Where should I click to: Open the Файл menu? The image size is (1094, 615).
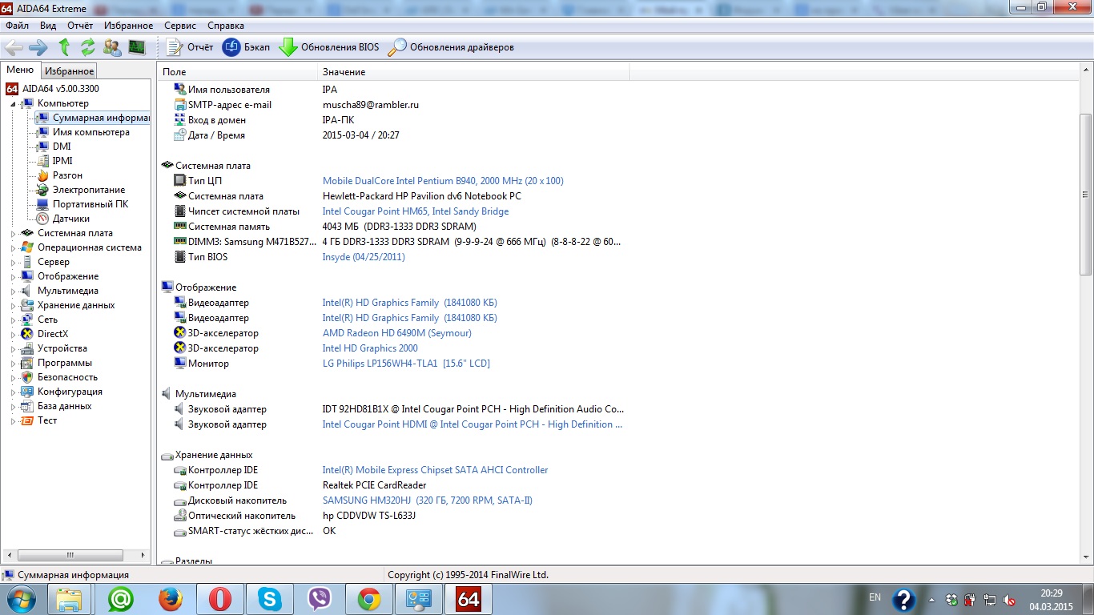click(x=18, y=26)
